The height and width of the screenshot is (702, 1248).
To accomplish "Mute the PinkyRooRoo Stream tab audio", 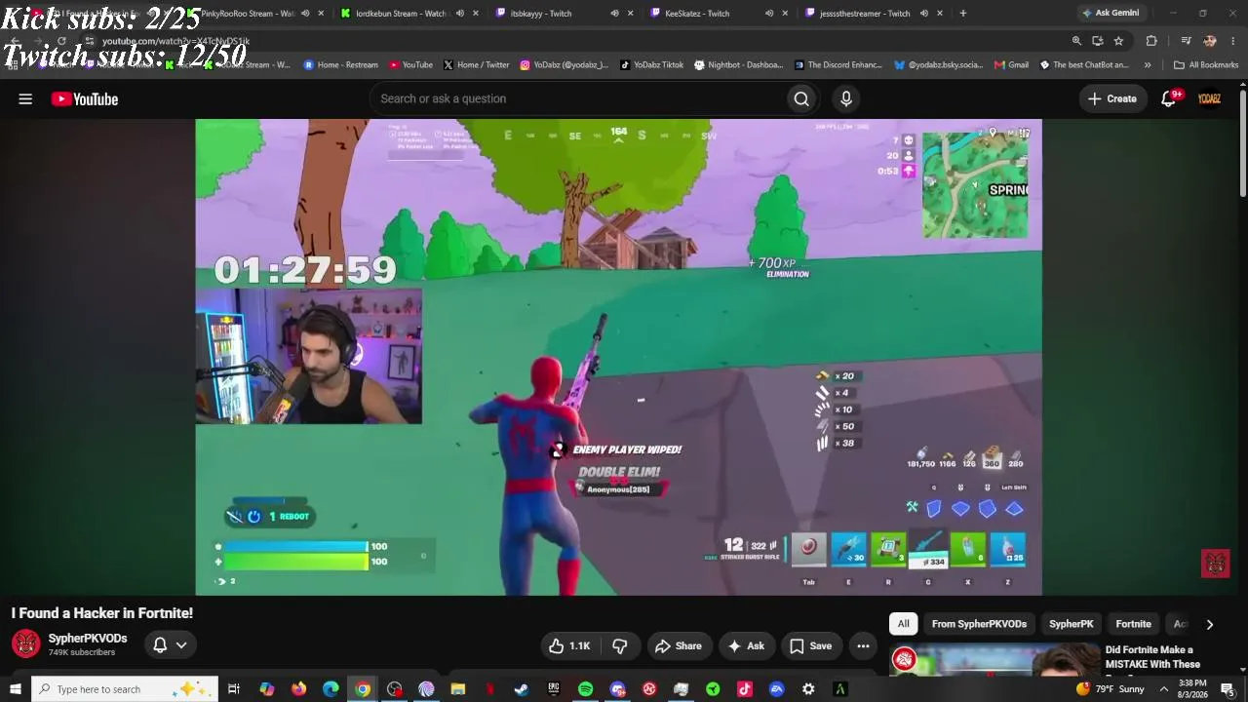I will click(305, 14).
